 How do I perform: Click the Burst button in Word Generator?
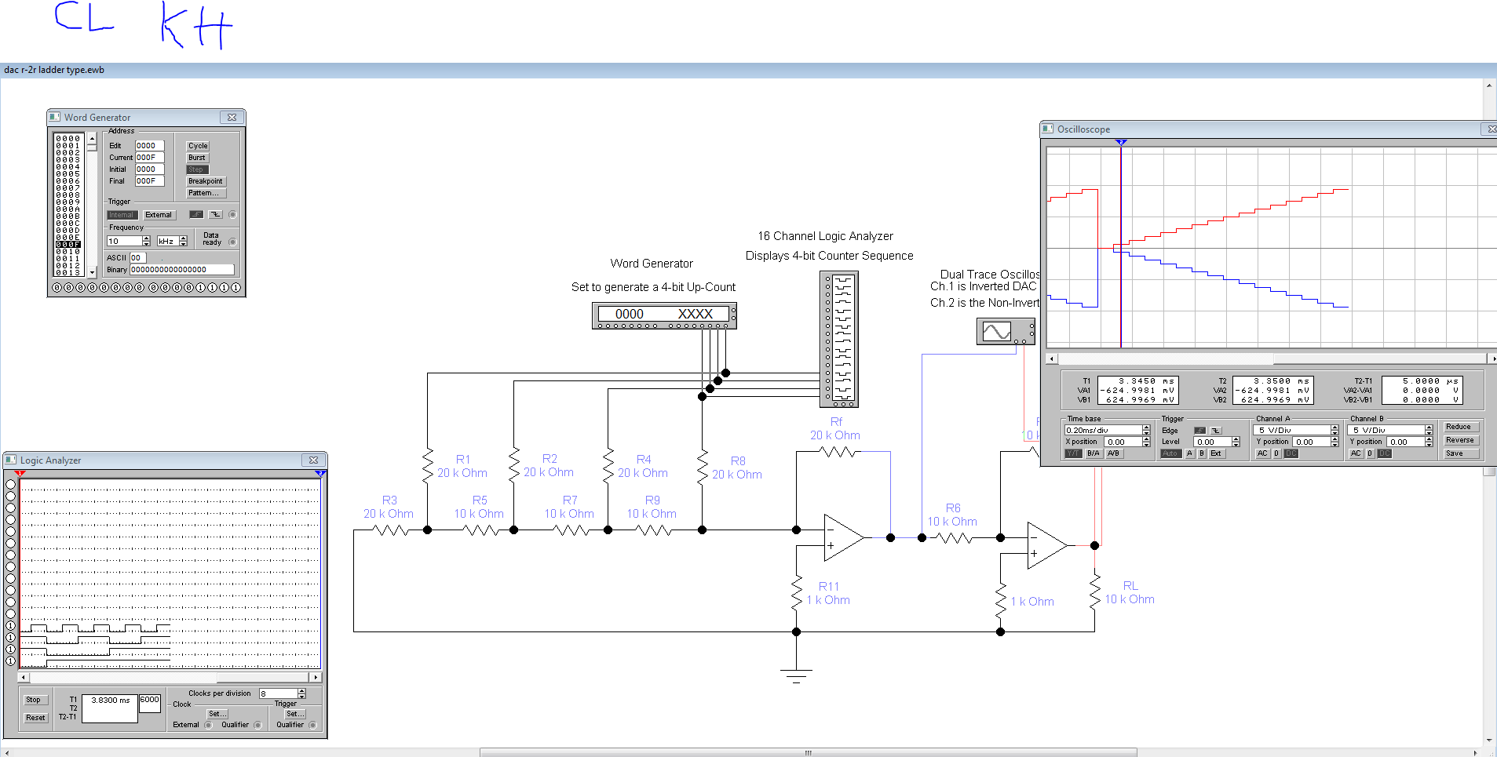[197, 158]
